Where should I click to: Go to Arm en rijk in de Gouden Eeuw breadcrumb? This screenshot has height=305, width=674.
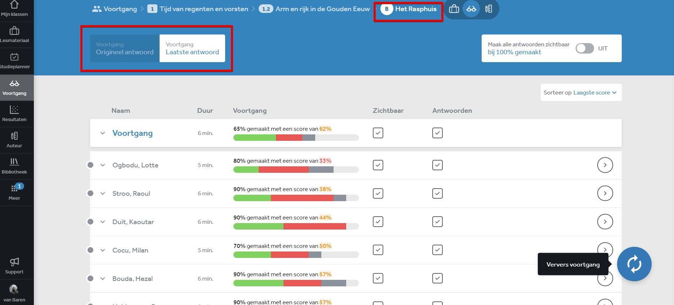point(323,9)
